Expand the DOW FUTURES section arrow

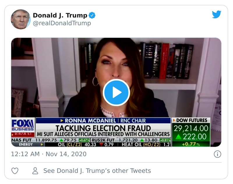[x=174, y=119]
